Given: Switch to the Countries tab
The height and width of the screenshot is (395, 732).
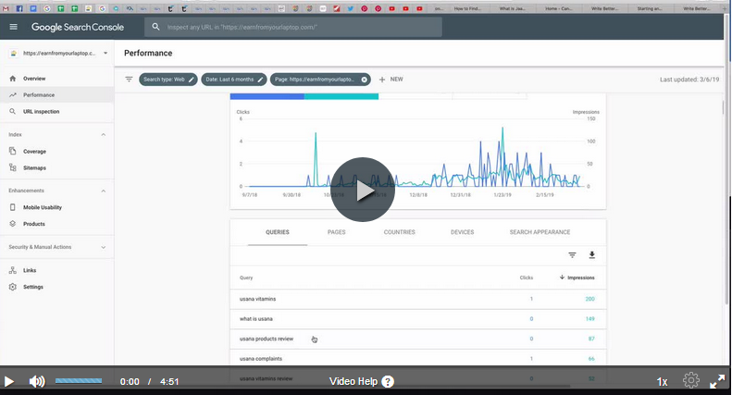Looking at the screenshot, I should [x=399, y=232].
